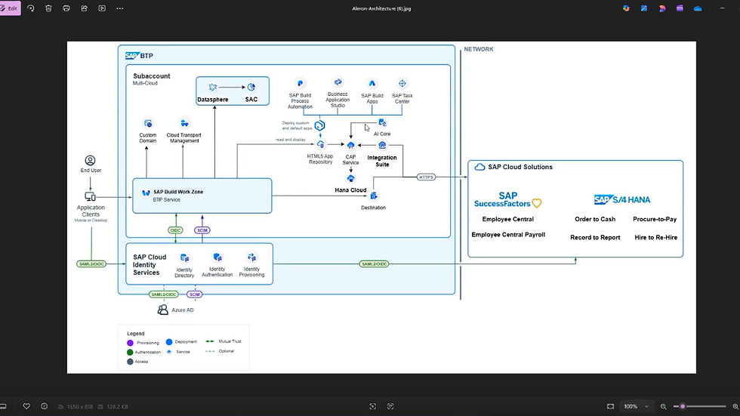The height and width of the screenshot is (416, 740).
Task: Click the zoom in magnifier icon
Action: 735,406
